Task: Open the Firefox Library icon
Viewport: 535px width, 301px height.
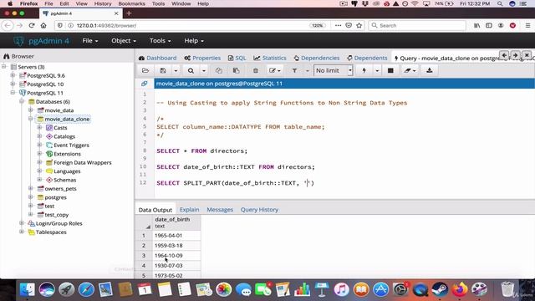Action: point(477,26)
